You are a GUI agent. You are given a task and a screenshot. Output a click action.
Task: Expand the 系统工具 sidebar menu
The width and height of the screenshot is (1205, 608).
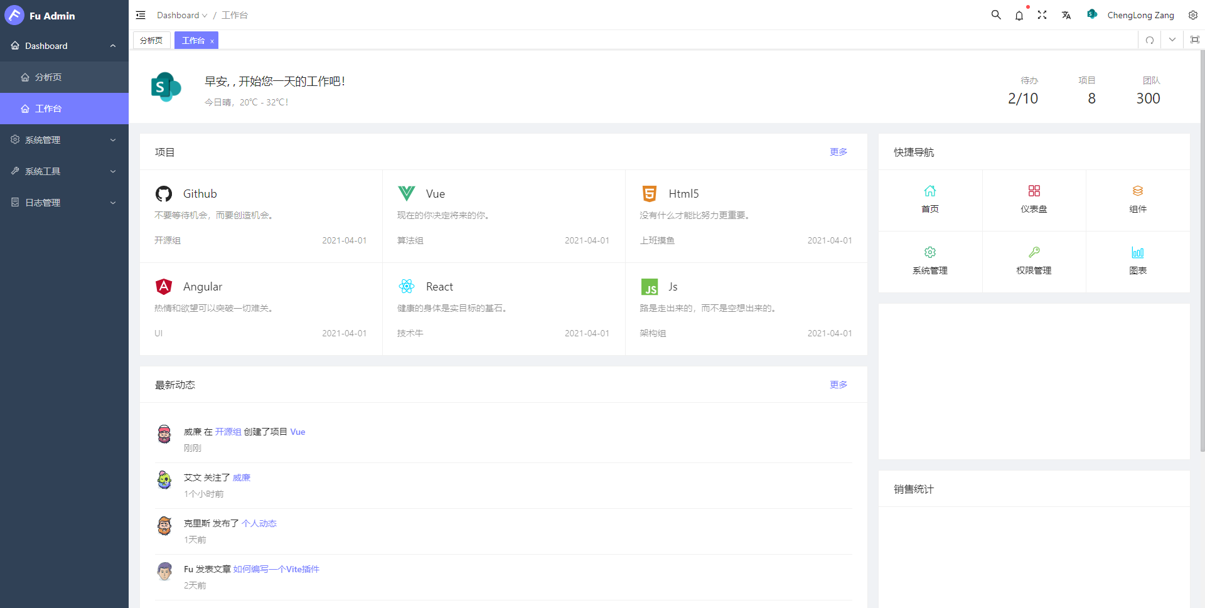click(64, 171)
